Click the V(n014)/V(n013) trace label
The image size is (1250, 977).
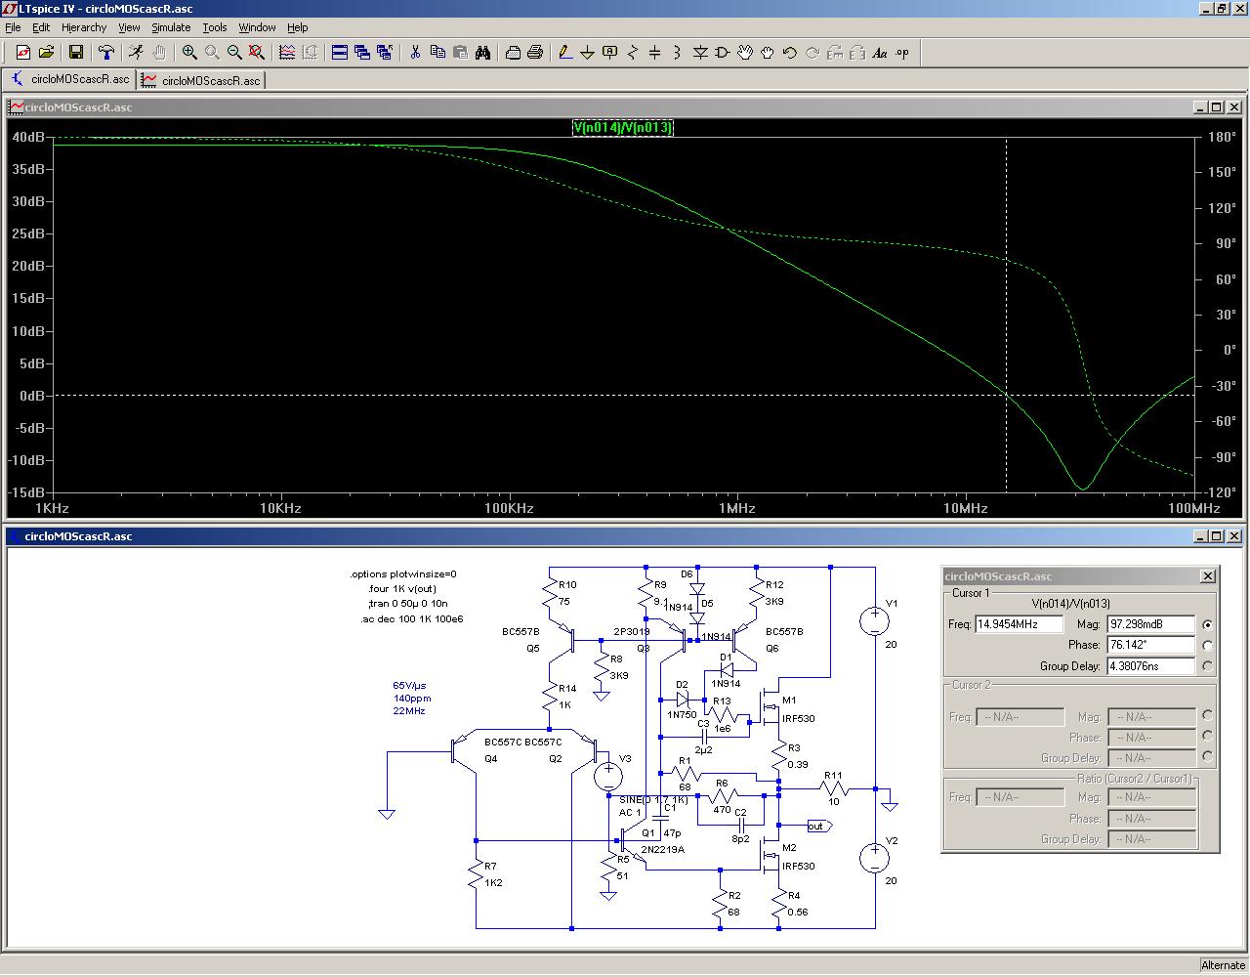pyautogui.click(x=622, y=127)
